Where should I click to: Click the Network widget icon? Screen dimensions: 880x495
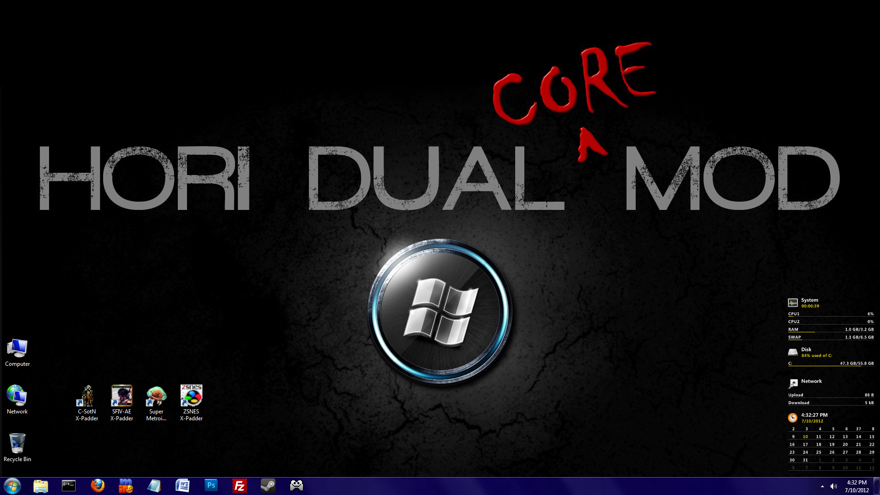coord(793,384)
